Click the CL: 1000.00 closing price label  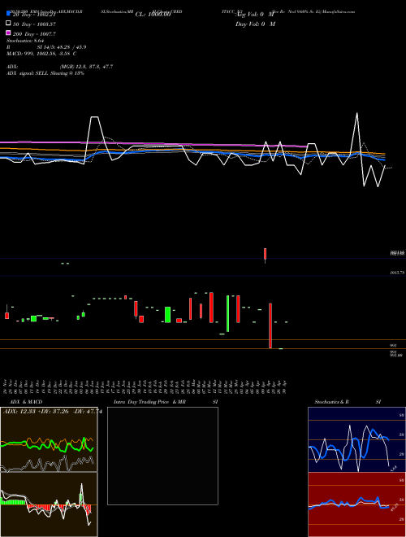(x=153, y=15)
